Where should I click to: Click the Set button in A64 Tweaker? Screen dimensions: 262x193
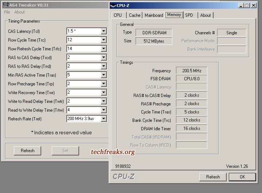pyautogui.click(x=65, y=151)
